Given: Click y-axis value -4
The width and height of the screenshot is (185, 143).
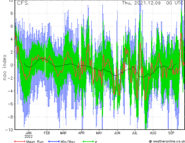Looking at the screenshot, I should (x=10, y=91).
